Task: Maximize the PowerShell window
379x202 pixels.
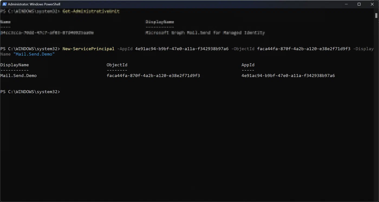Action: [x=359, y=4]
